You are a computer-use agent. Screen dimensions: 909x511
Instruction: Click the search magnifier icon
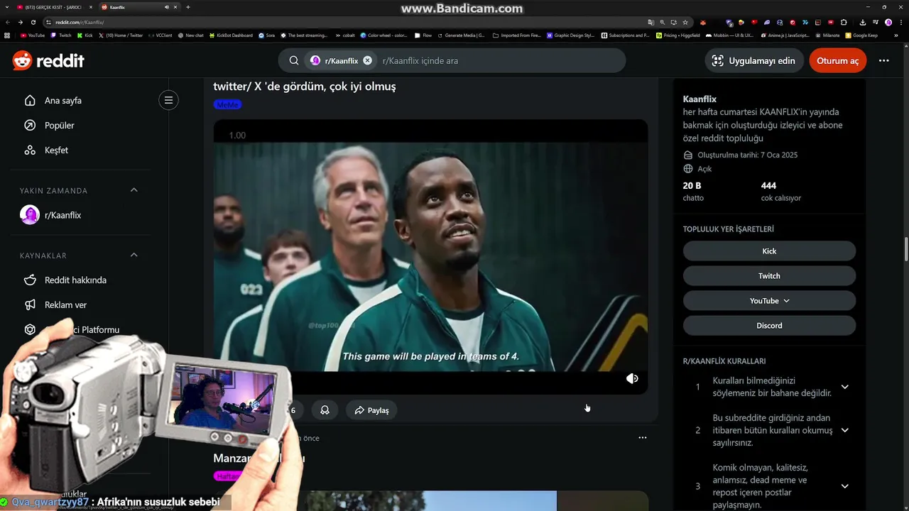[293, 60]
